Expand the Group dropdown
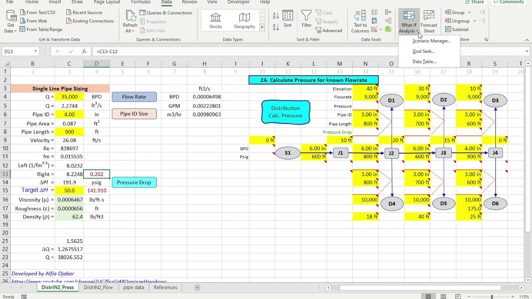The image size is (532, 299). (x=469, y=12)
